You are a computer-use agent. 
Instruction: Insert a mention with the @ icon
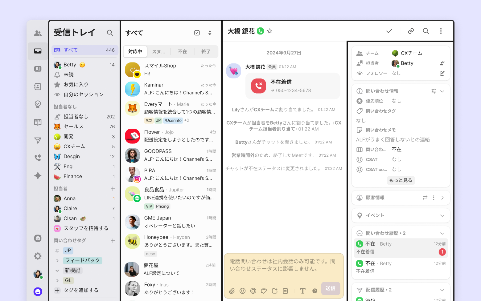click(x=253, y=291)
